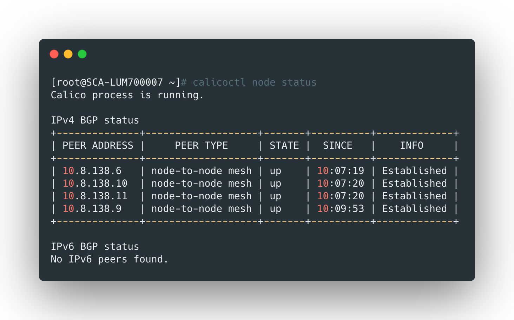Click the calicoctl node status command text
Screen dimensions: 514x320
254,82
